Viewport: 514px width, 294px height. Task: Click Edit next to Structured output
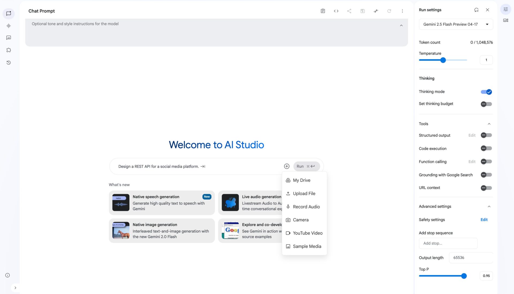pos(472,135)
